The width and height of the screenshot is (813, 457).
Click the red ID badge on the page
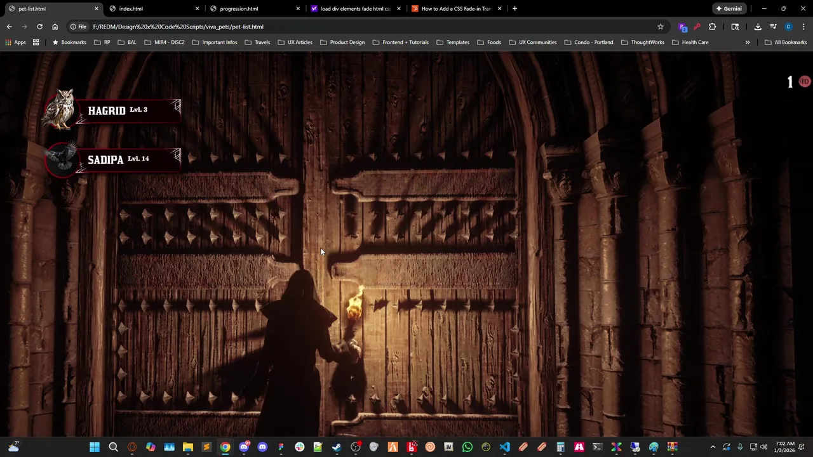[805, 81]
